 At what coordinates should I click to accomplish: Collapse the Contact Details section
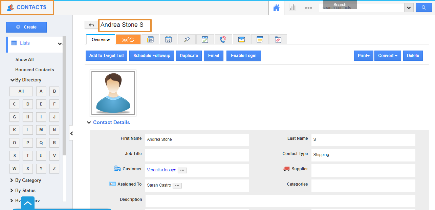point(89,122)
